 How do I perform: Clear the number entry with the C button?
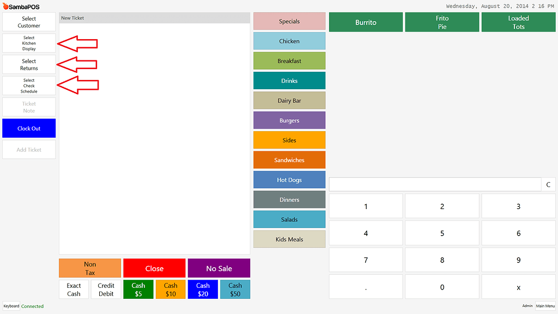tap(548, 184)
